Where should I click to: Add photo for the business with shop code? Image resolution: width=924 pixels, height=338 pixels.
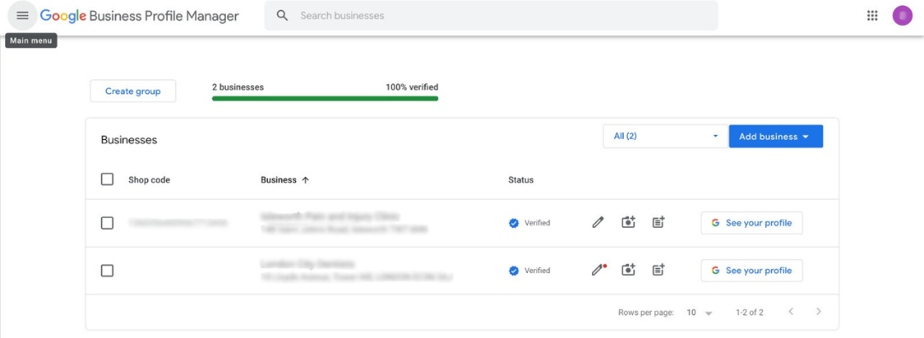[629, 223]
